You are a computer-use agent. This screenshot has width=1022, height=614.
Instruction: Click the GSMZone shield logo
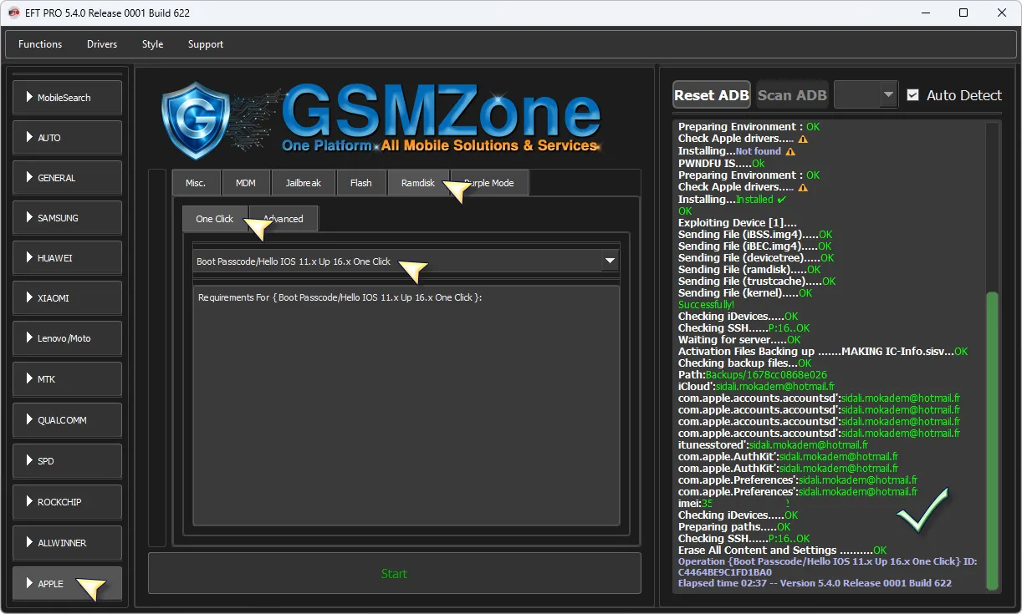coord(195,120)
